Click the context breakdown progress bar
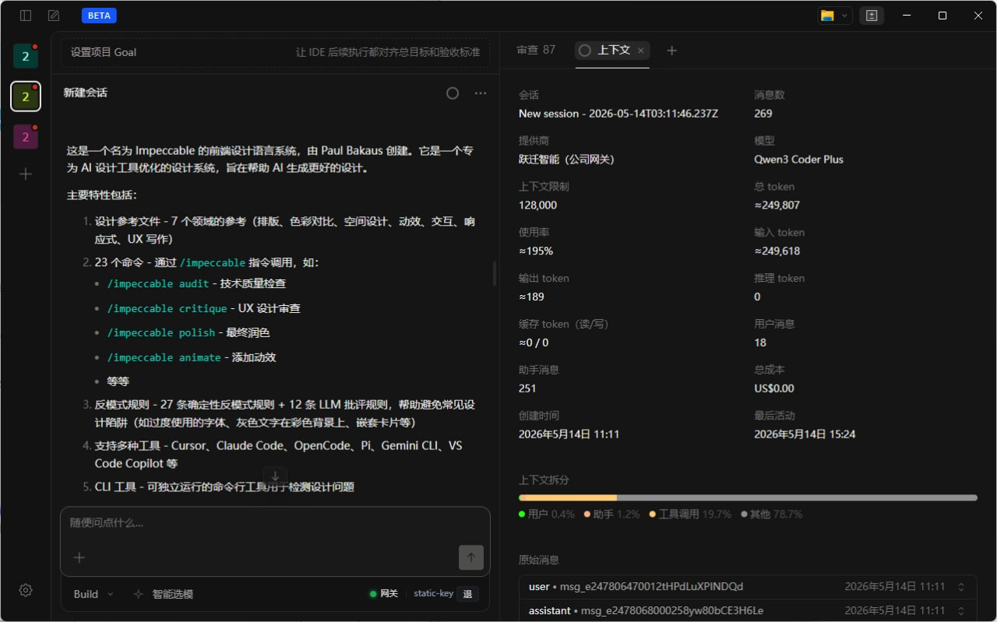The height and width of the screenshot is (622, 997). point(748,497)
